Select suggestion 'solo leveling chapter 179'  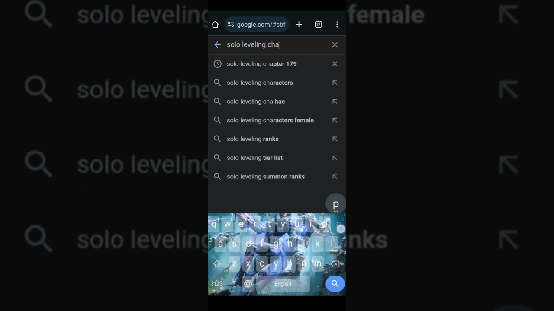click(x=262, y=64)
